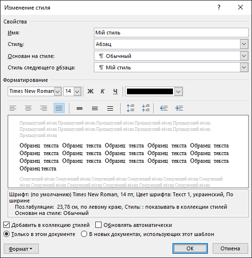This screenshot has height=258, width=252.
Task: Open the black font color picker
Action: (x=154, y=91)
